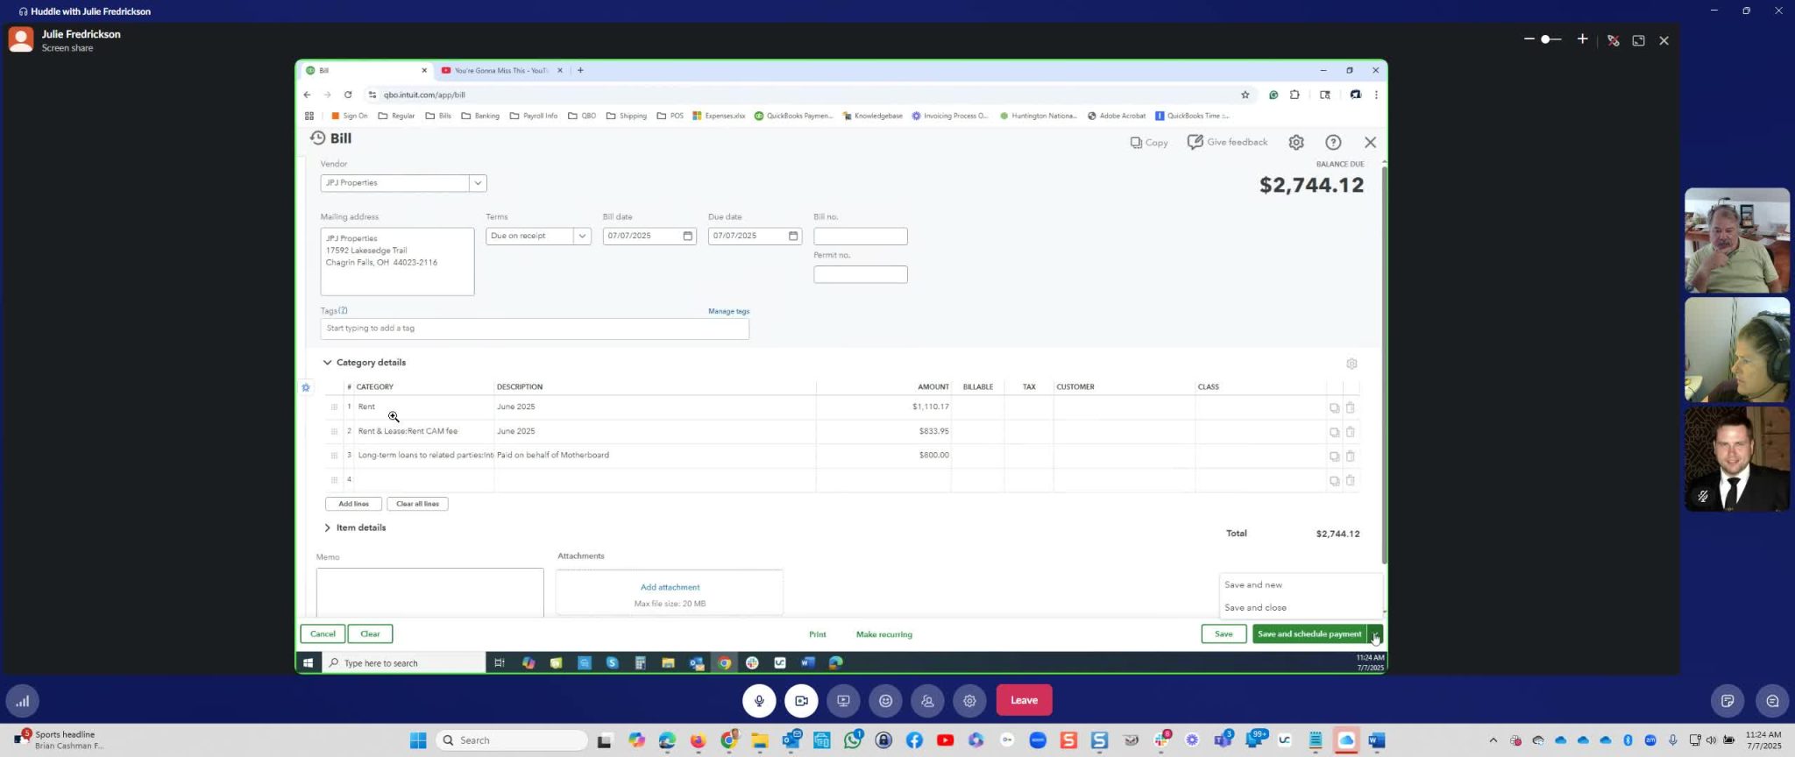Open WhatsApp from the Windows taskbar
The height and width of the screenshot is (757, 1795).
[853, 740]
